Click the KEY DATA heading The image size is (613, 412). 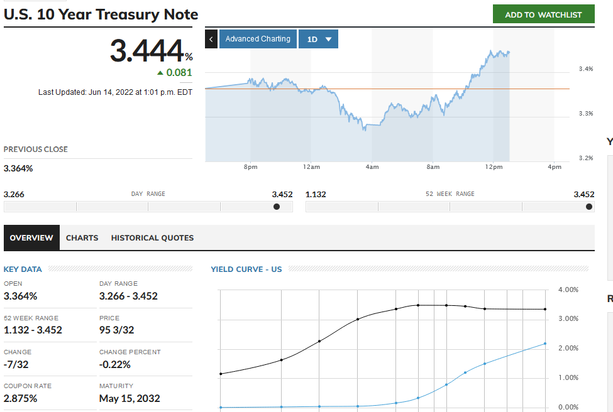[x=23, y=269]
